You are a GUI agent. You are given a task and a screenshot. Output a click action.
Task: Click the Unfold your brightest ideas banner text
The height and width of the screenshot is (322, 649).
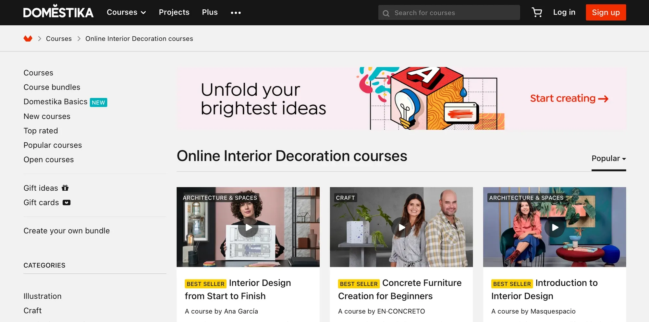click(x=263, y=99)
